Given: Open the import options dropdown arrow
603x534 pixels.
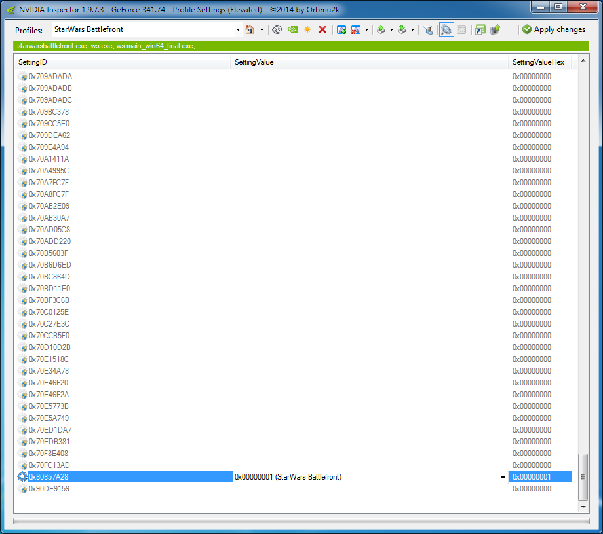Looking at the screenshot, I should [x=413, y=29].
